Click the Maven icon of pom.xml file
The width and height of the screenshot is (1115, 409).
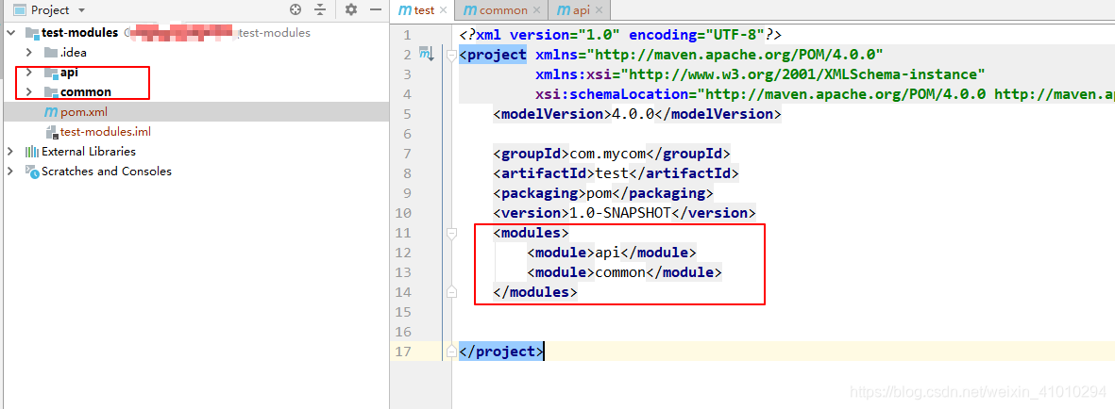[50, 112]
